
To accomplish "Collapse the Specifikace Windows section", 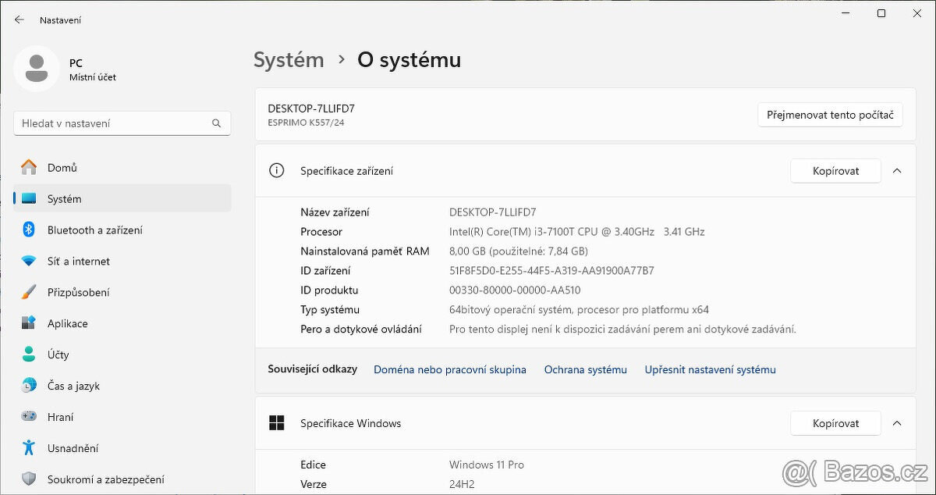I will [x=897, y=423].
